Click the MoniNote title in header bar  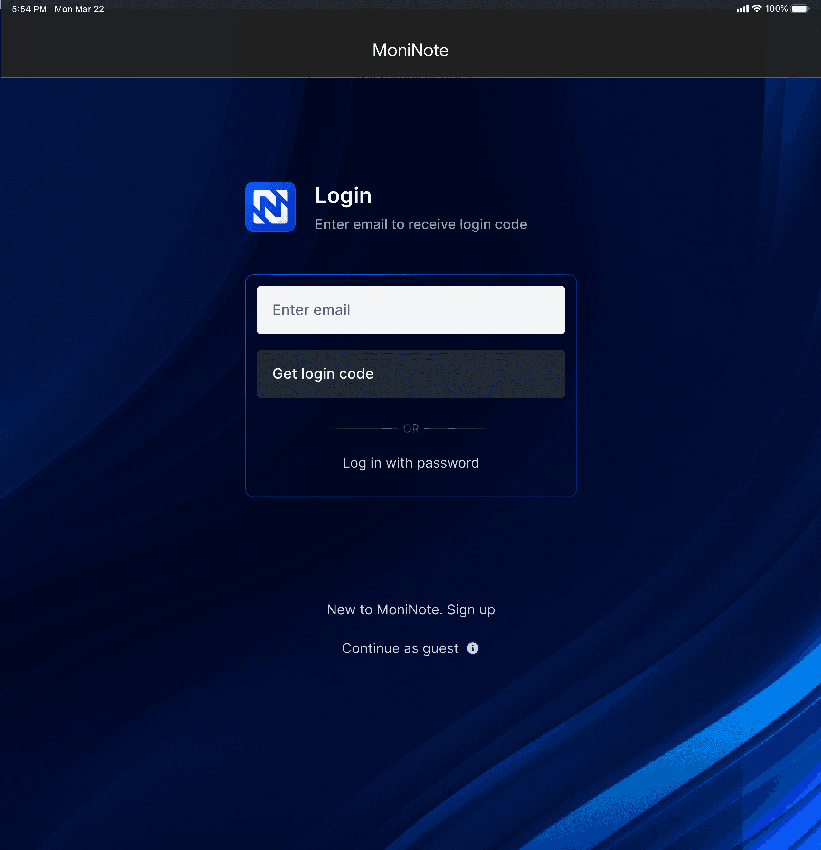pyautogui.click(x=410, y=50)
